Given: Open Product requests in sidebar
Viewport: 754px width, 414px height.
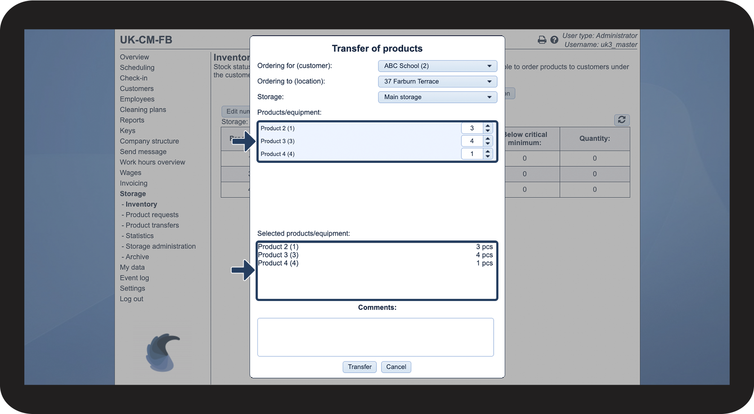Looking at the screenshot, I should (x=152, y=215).
